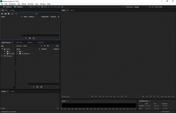
Task: Click the filter funnel icon in Media Browser
Action: 57,46
